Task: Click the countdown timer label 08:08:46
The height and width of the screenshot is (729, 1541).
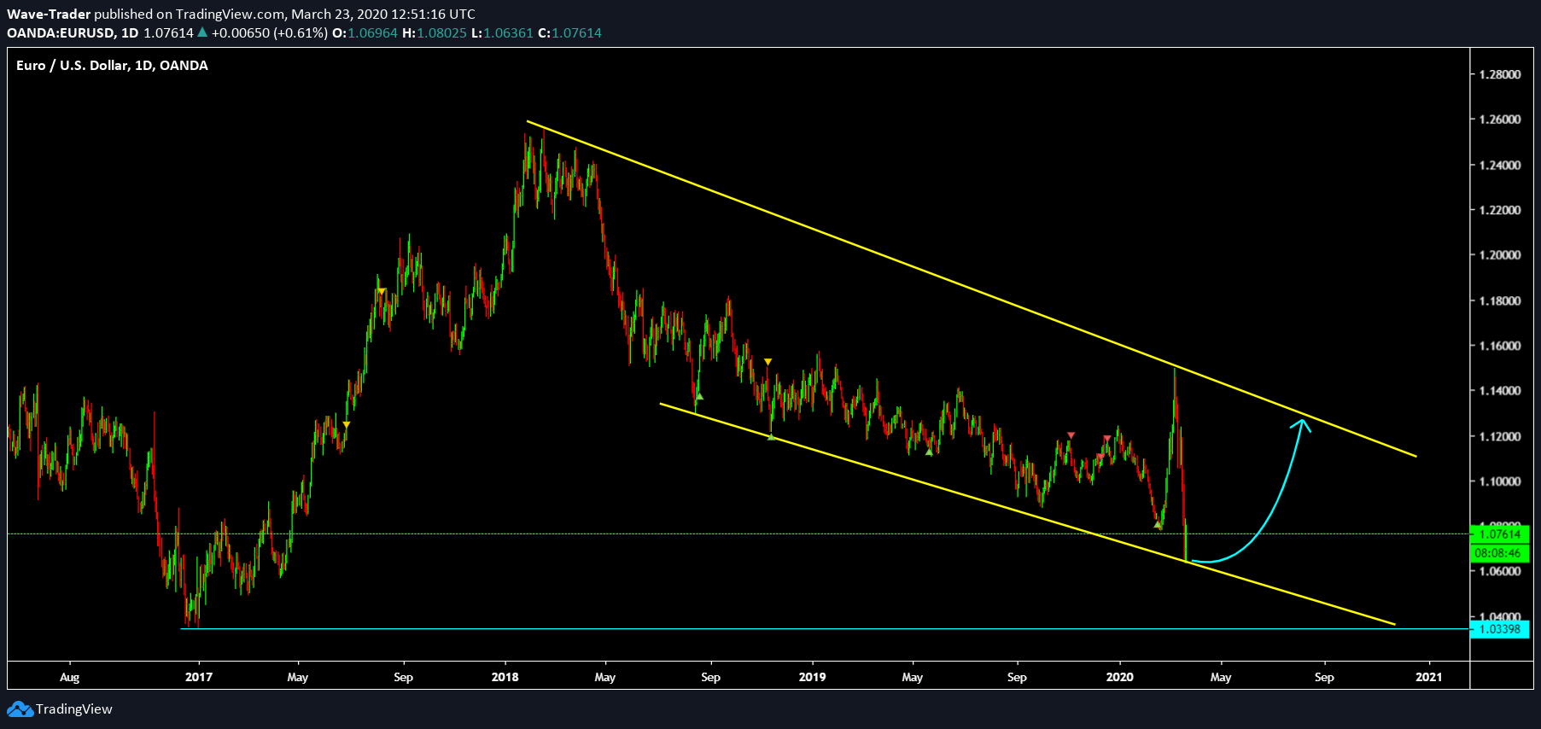Action: tap(1500, 553)
